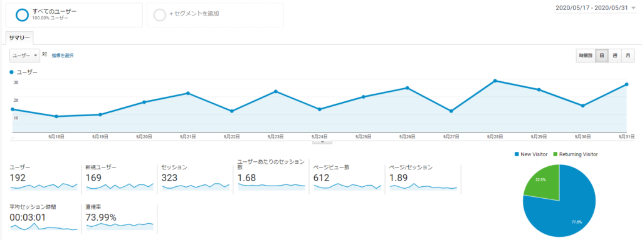This screenshot has height=240, width=642.
Task: Expand the collapse arrow below the chart
Action: pos(322,142)
